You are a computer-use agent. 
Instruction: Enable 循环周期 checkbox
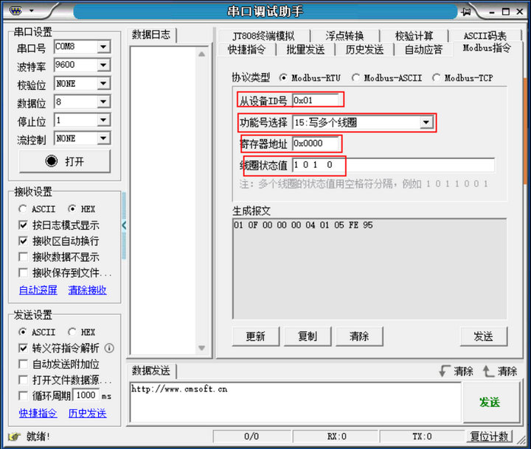[x=23, y=395]
